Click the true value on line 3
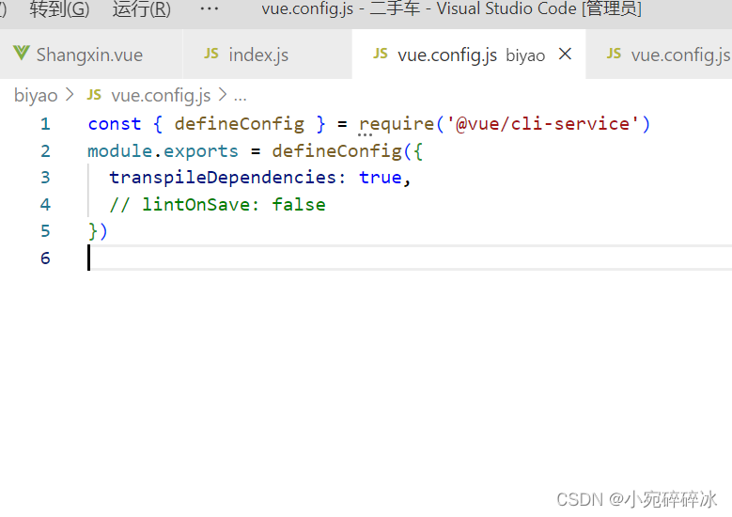The image size is (732, 517). point(380,178)
